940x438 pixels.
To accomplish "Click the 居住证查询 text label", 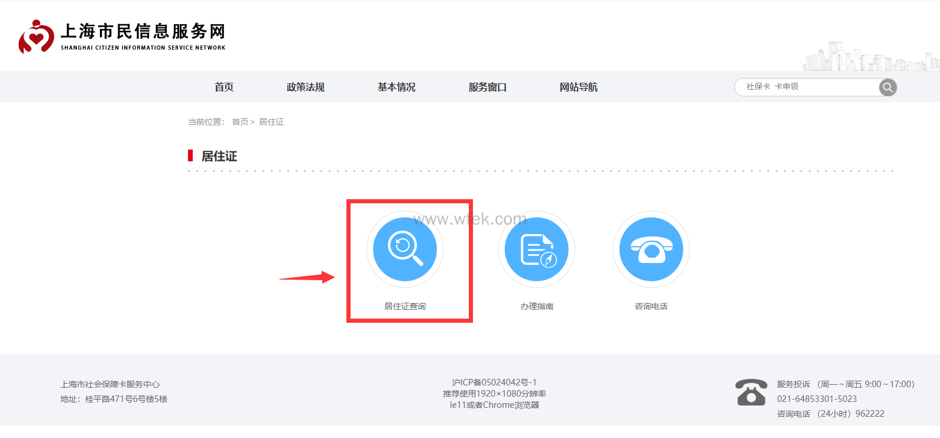I will click(405, 306).
